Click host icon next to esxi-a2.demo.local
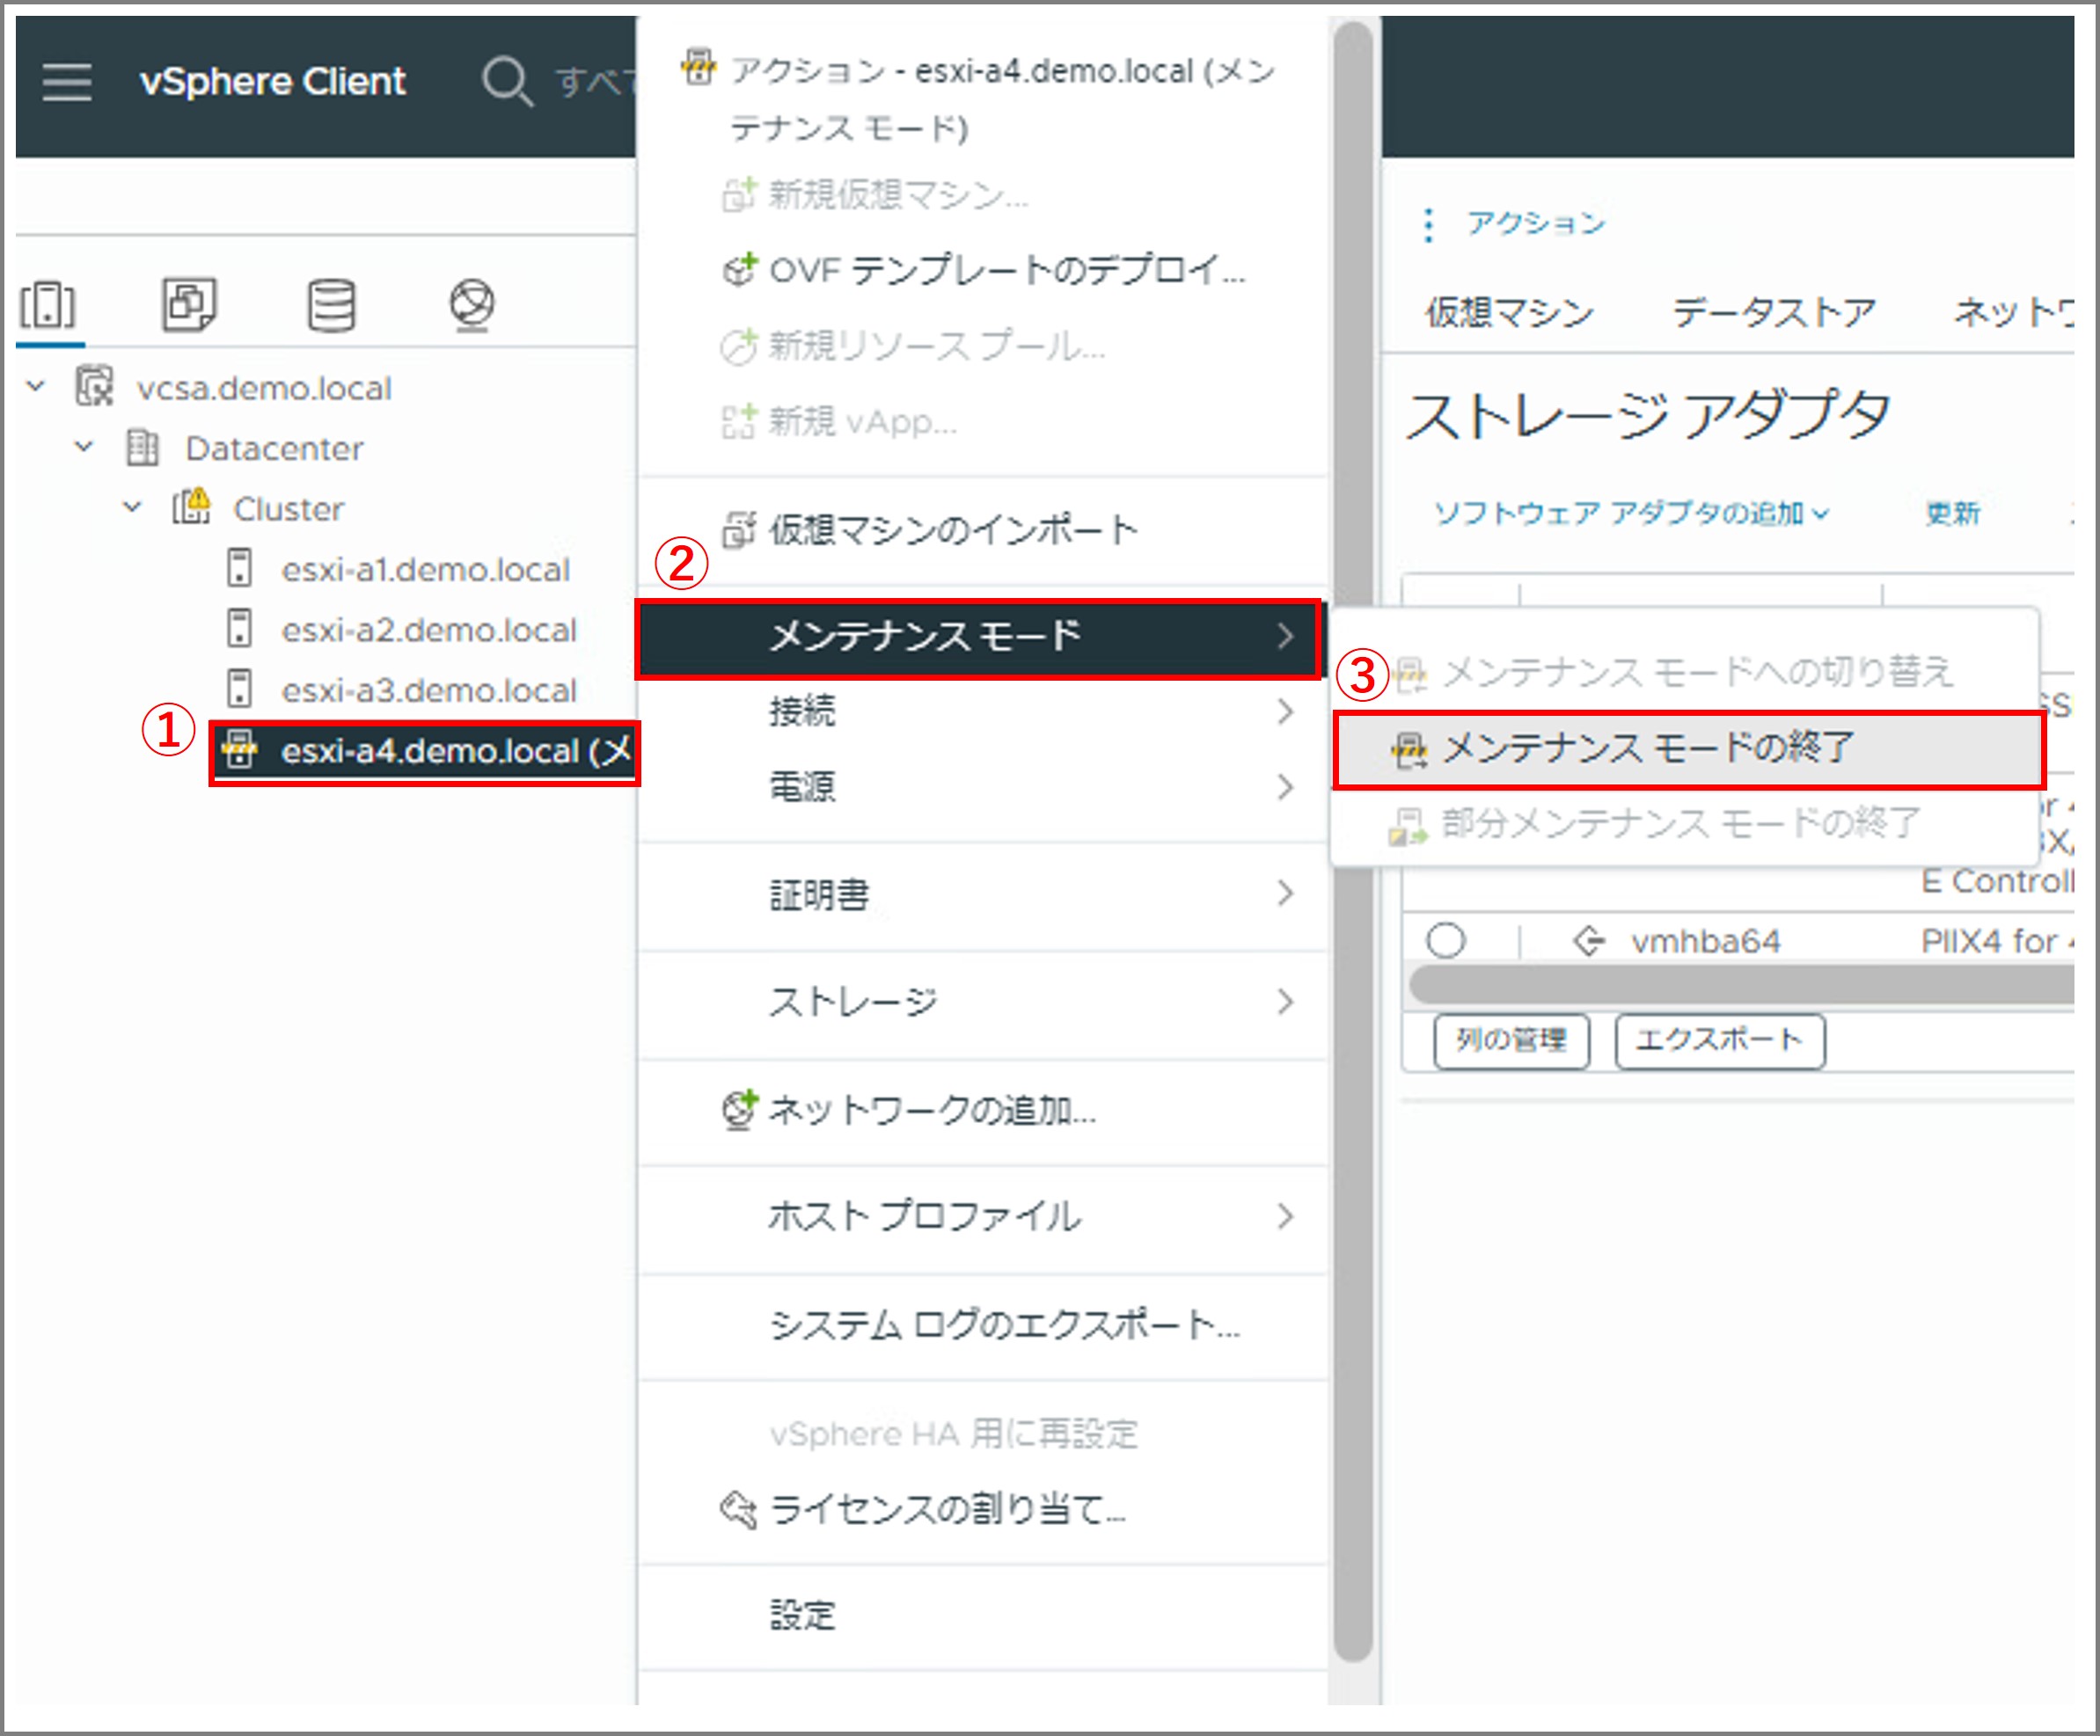The height and width of the screenshot is (1736, 2100). tap(239, 629)
